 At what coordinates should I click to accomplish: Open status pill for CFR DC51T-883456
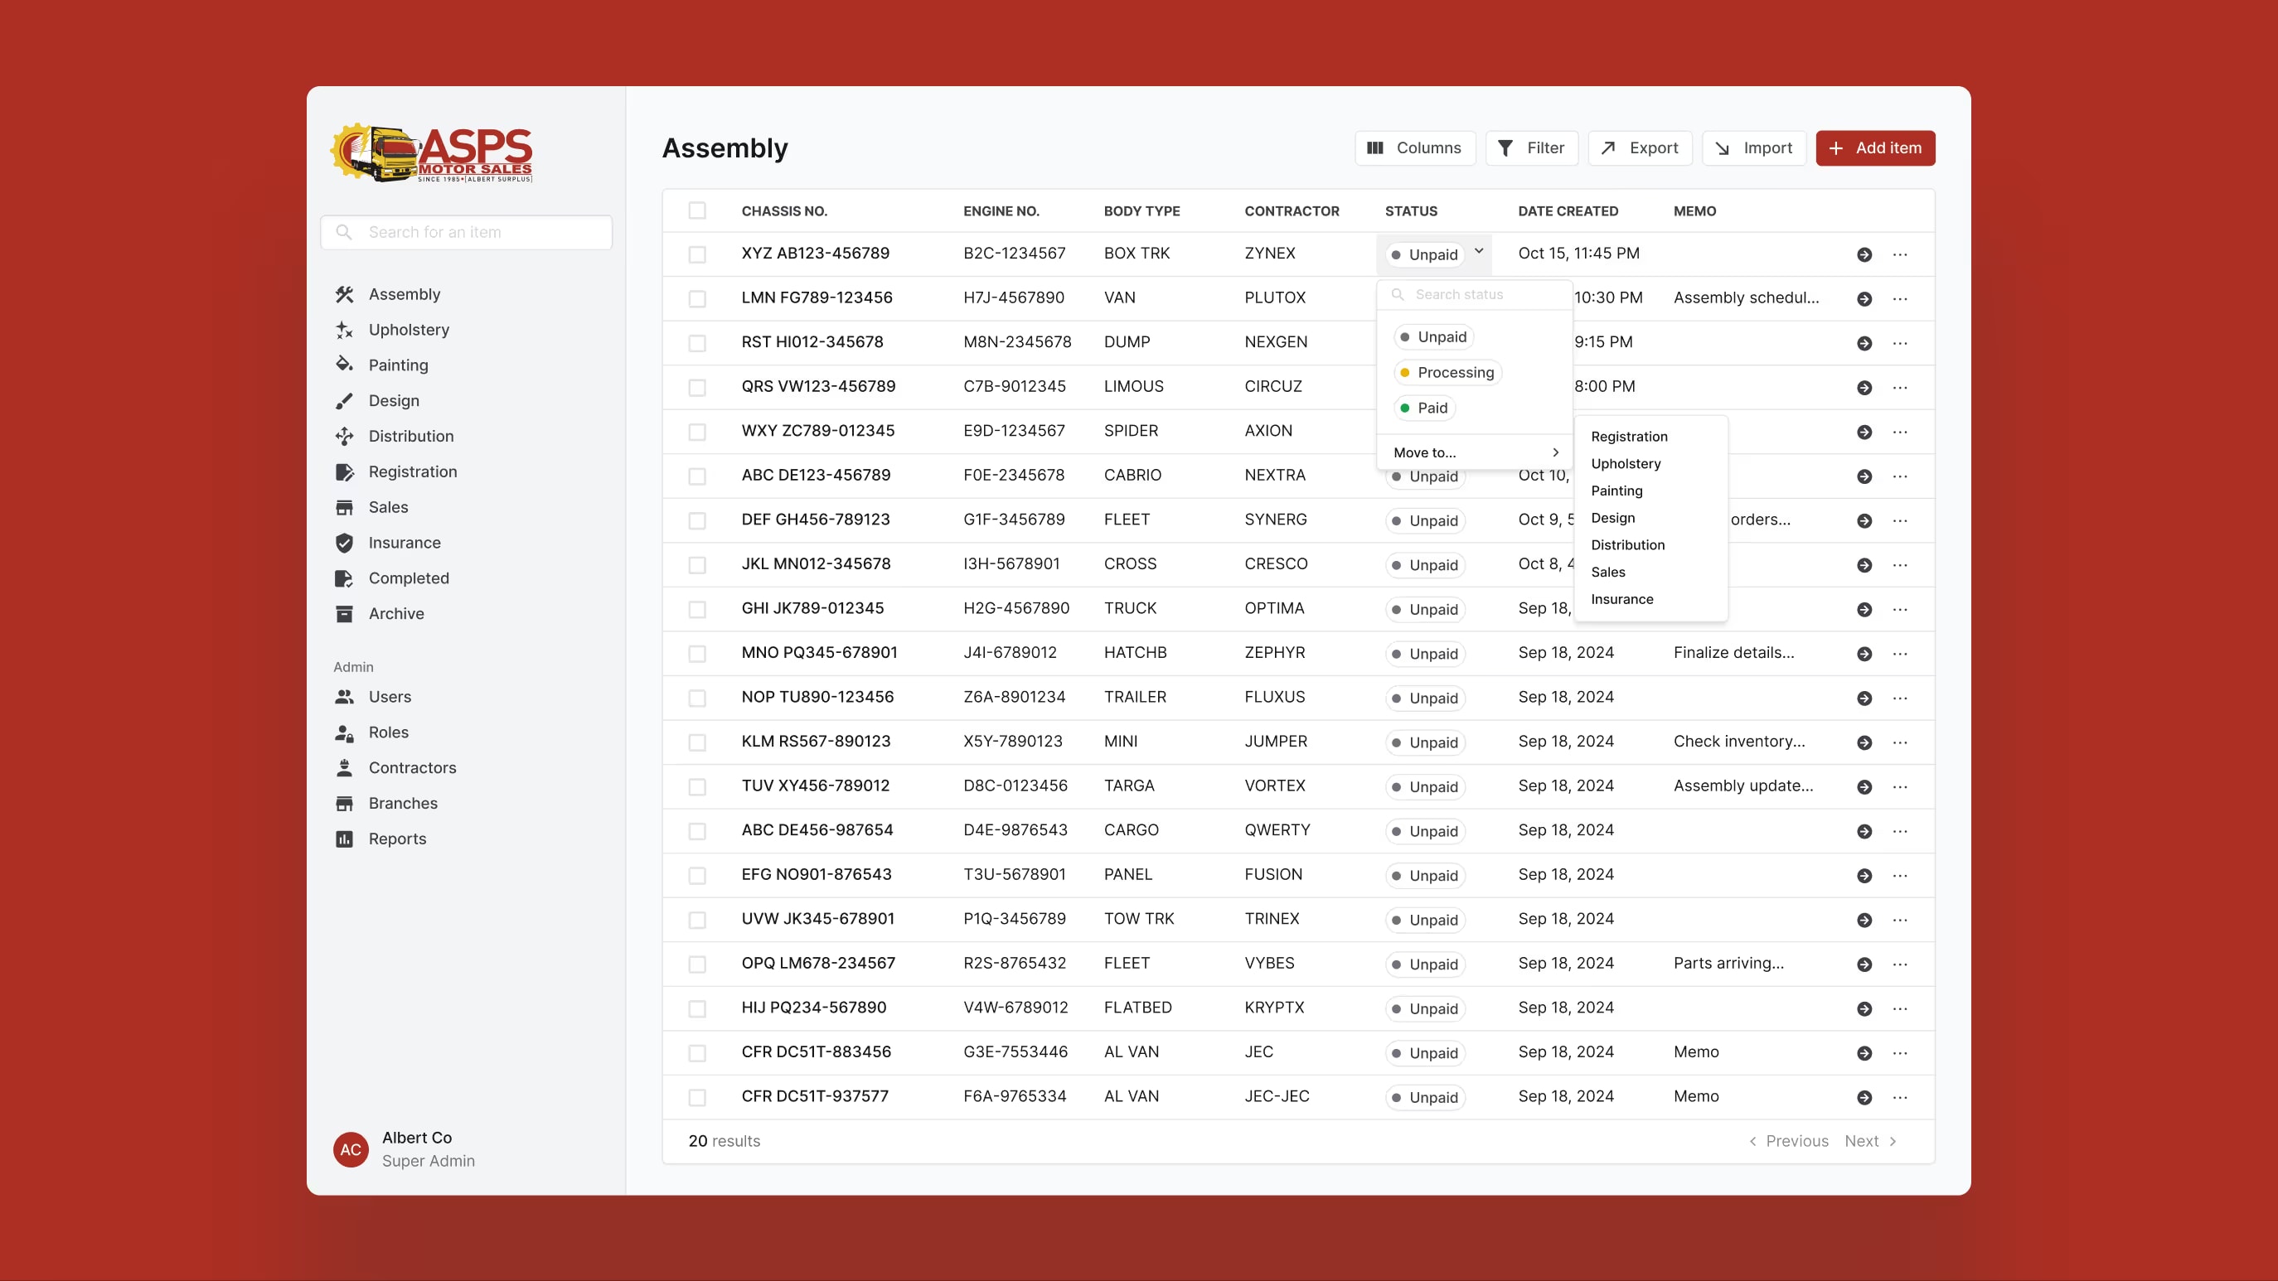pos(1425,1053)
